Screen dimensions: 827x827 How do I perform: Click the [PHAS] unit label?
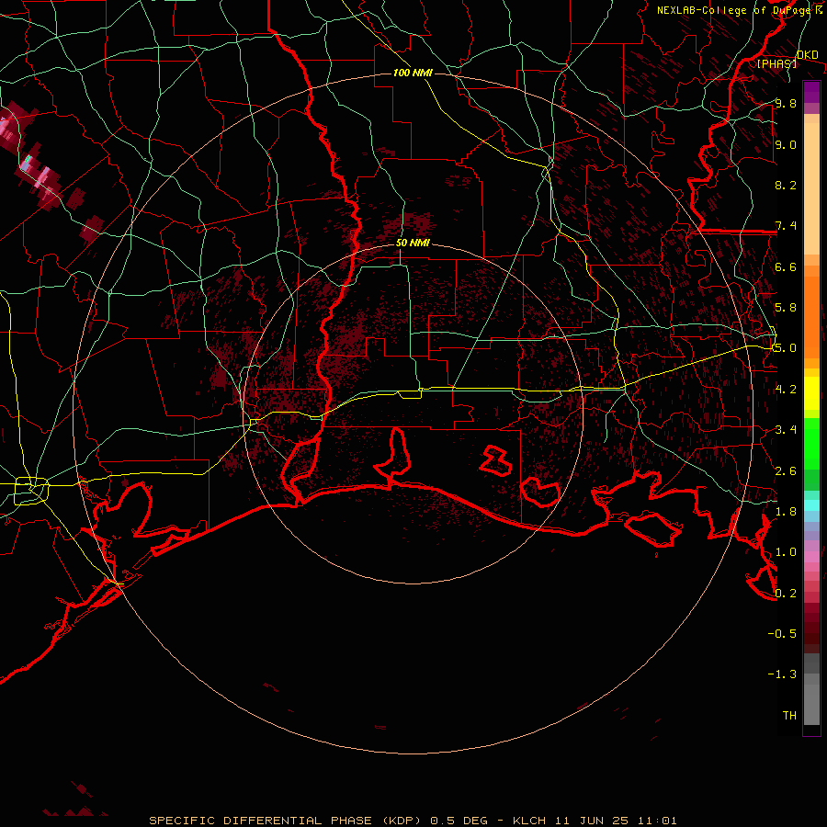pos(776,63)
